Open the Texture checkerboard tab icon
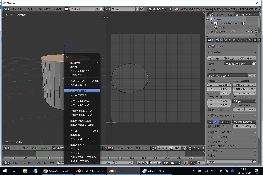The image size is (263, 175). (x=254, y=40)
